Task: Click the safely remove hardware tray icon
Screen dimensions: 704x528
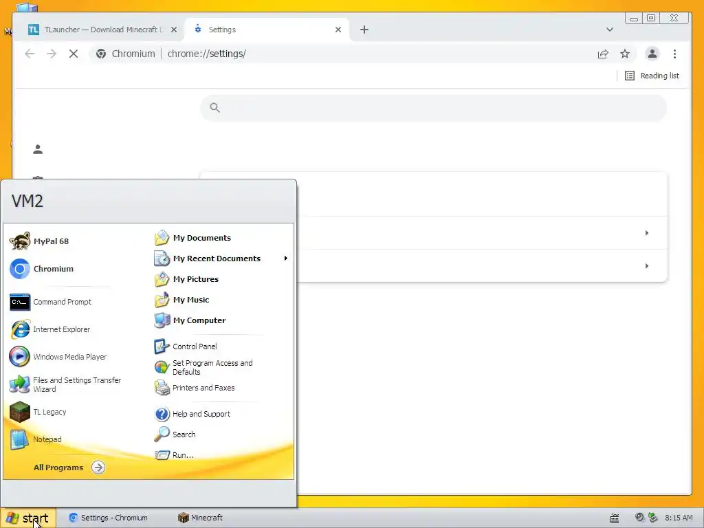Action: click(653, 518)
